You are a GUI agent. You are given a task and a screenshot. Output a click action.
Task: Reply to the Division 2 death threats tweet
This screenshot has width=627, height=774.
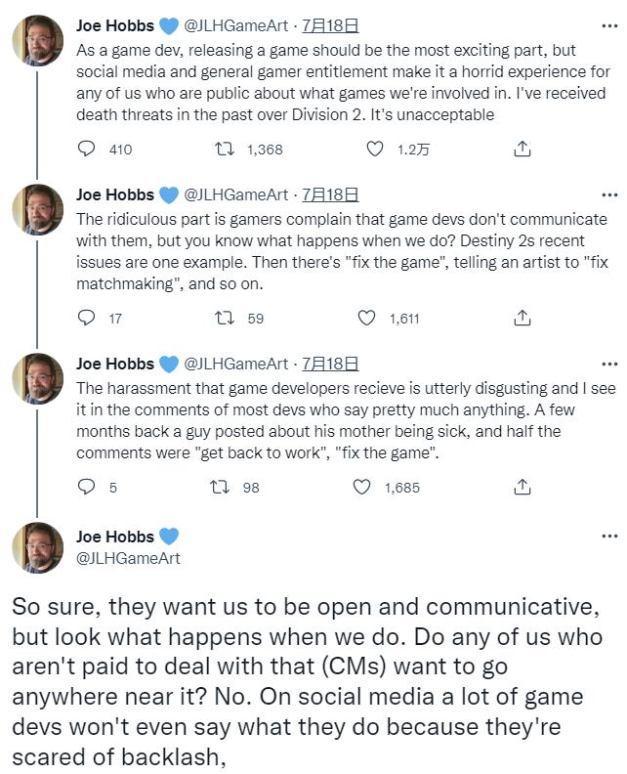pos(87,150)
